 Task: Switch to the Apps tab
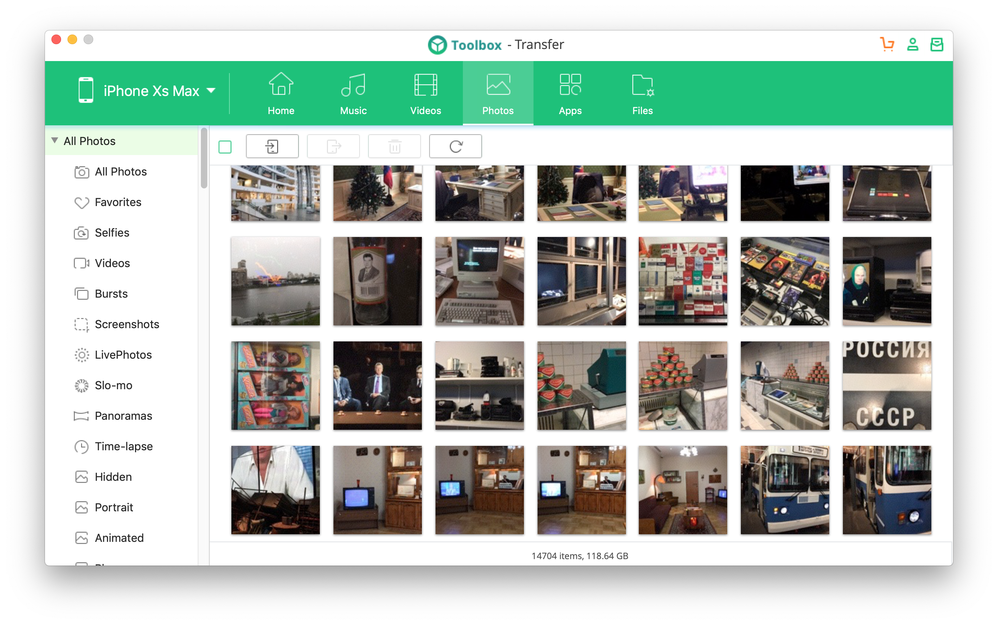[x=570, y=94]
